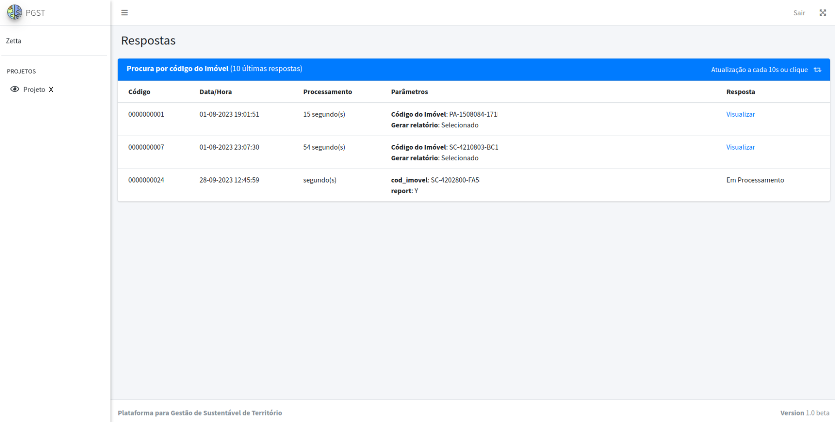The height and width of the screenshot is (422, 835).
Task: Click the 'Em Processamento' status indicator
Action: click(755, 180)
